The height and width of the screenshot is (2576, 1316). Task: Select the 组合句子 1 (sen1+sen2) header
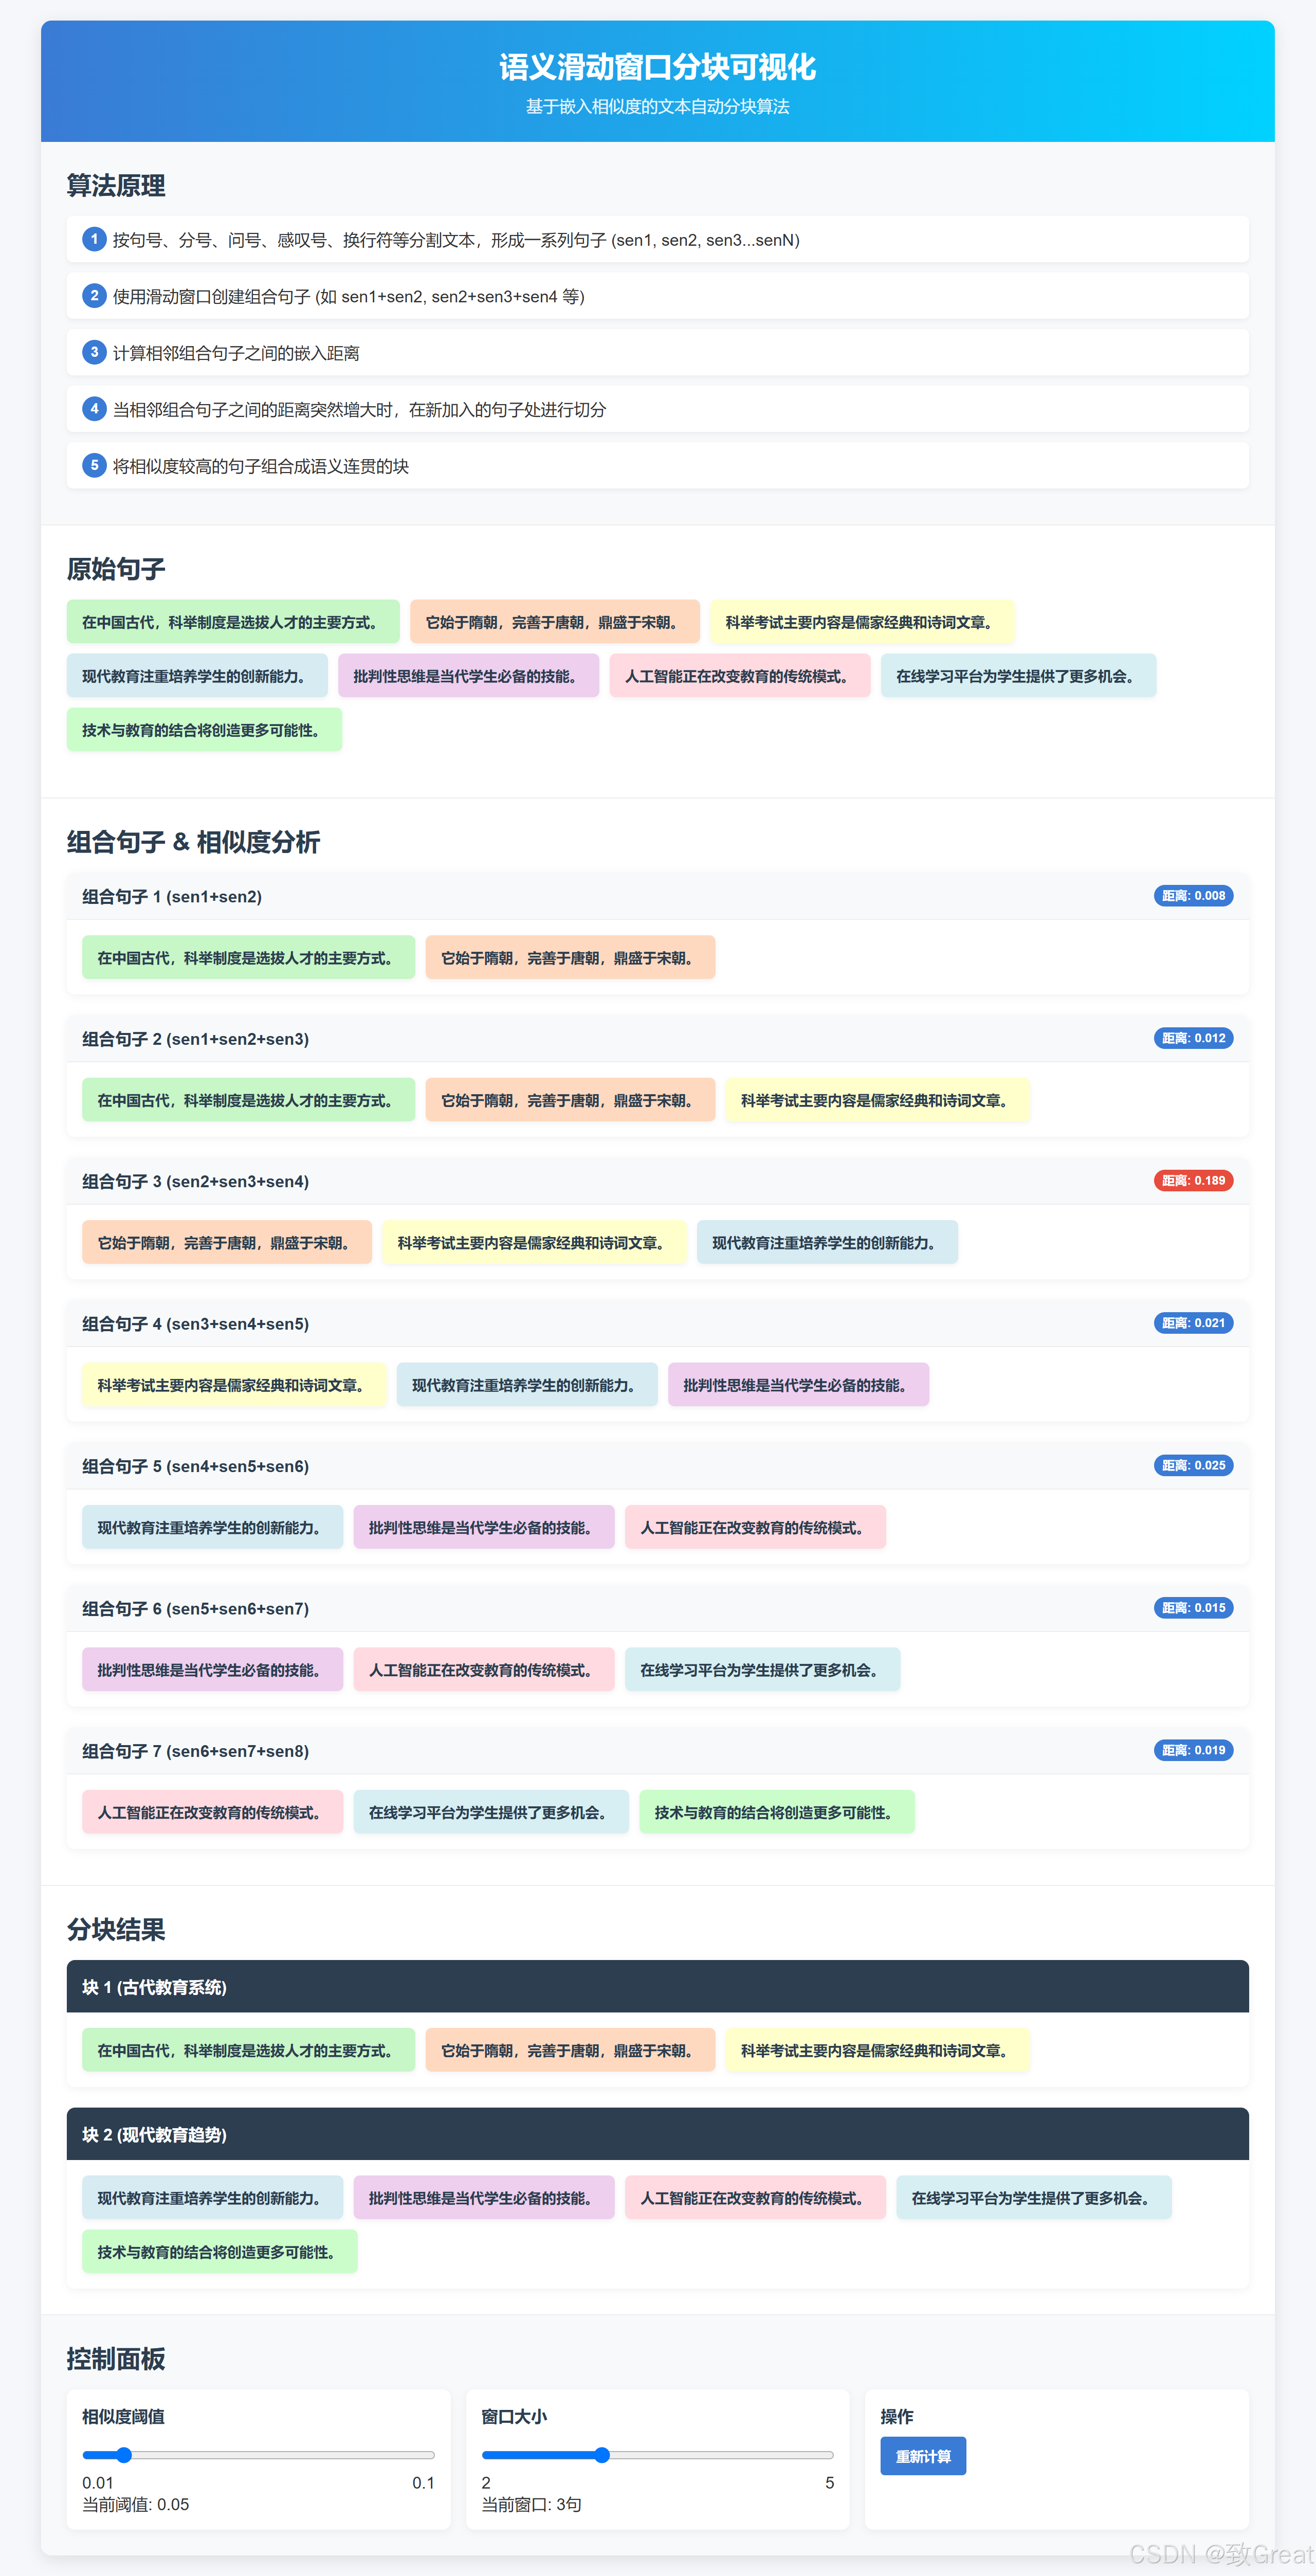click(172, 897)
